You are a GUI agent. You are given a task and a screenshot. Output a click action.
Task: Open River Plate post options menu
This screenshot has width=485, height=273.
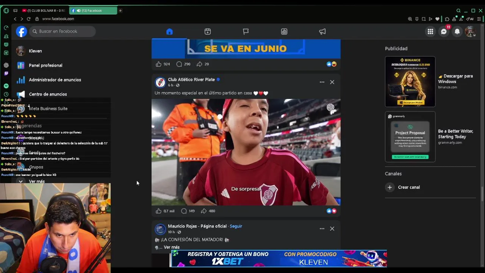[x=322, y=82]
